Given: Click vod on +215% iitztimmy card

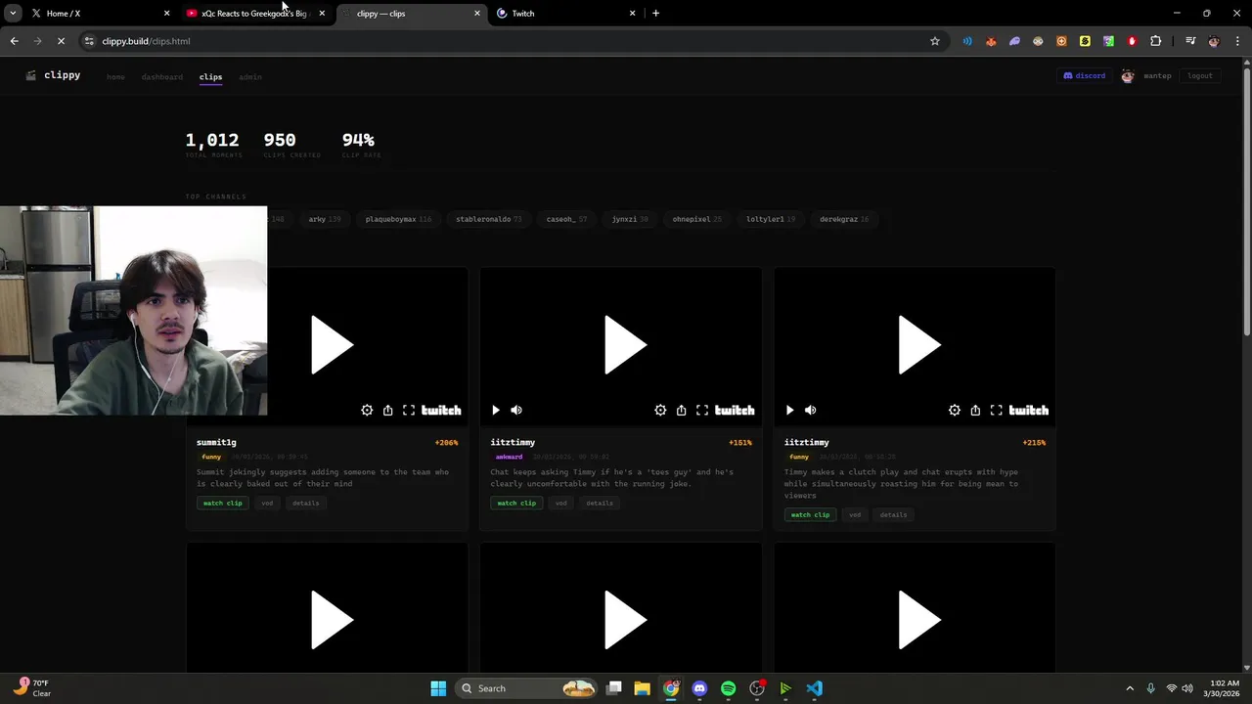Looking at the screenshot, I should (855, 515).
